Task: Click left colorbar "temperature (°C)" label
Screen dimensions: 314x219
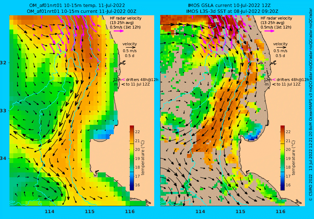Action: 143,158
